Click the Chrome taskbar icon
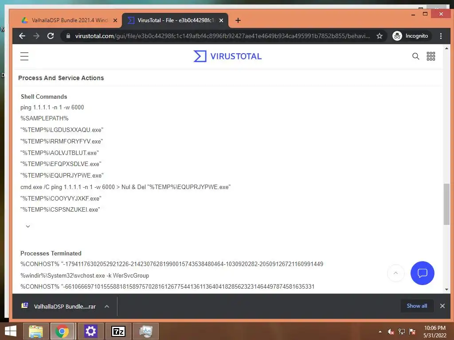This screenshot has height=340, width=454. [62, 331]
